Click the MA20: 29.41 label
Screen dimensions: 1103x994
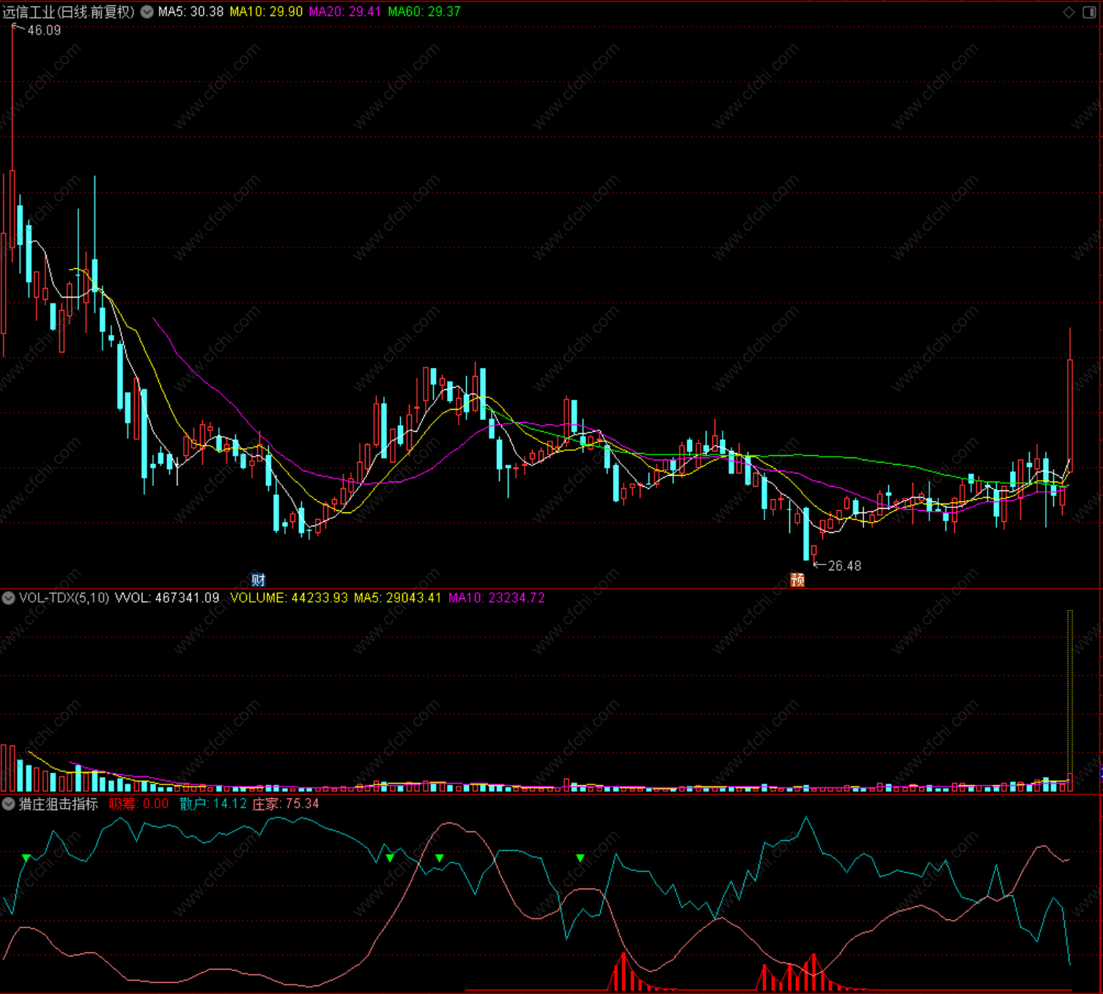344,12
